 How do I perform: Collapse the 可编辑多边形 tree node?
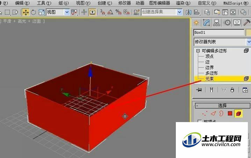click(x=198, y=51)
